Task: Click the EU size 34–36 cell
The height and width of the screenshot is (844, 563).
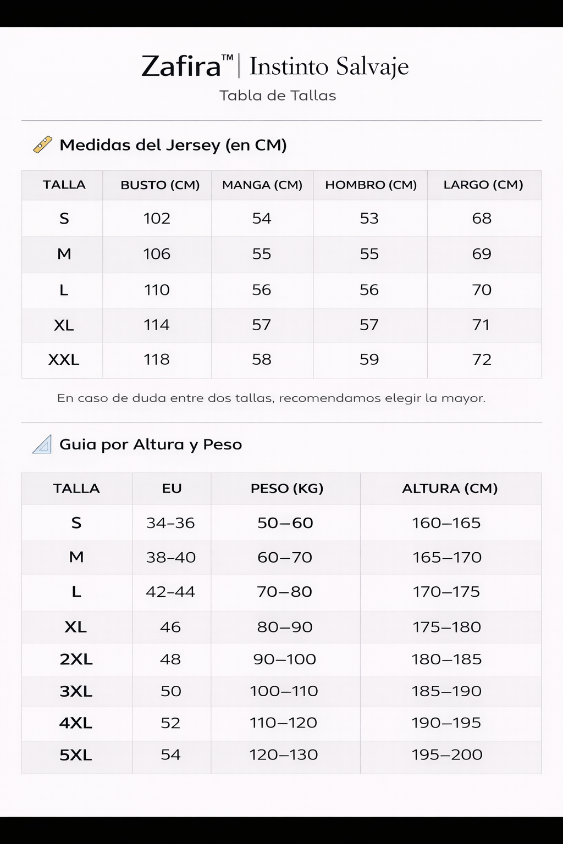Action: [170, 523]
